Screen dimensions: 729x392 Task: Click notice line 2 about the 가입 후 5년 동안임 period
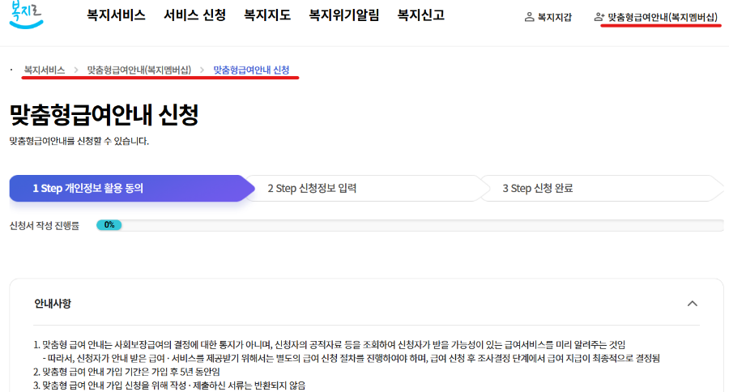coord(126,372)
